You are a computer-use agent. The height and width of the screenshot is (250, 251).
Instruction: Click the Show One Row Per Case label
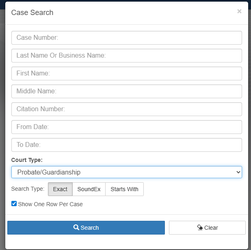click(x=50, y=204)
